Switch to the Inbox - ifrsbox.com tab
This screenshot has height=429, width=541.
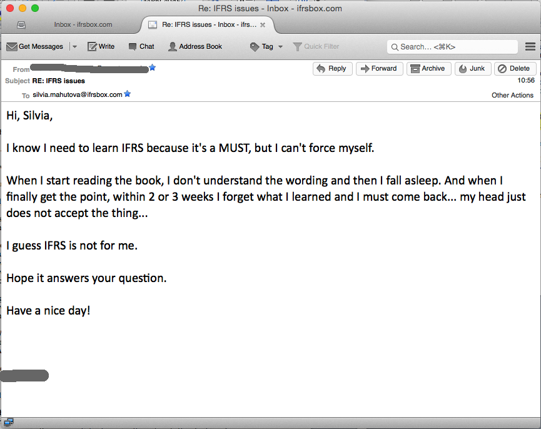point(83,25)
